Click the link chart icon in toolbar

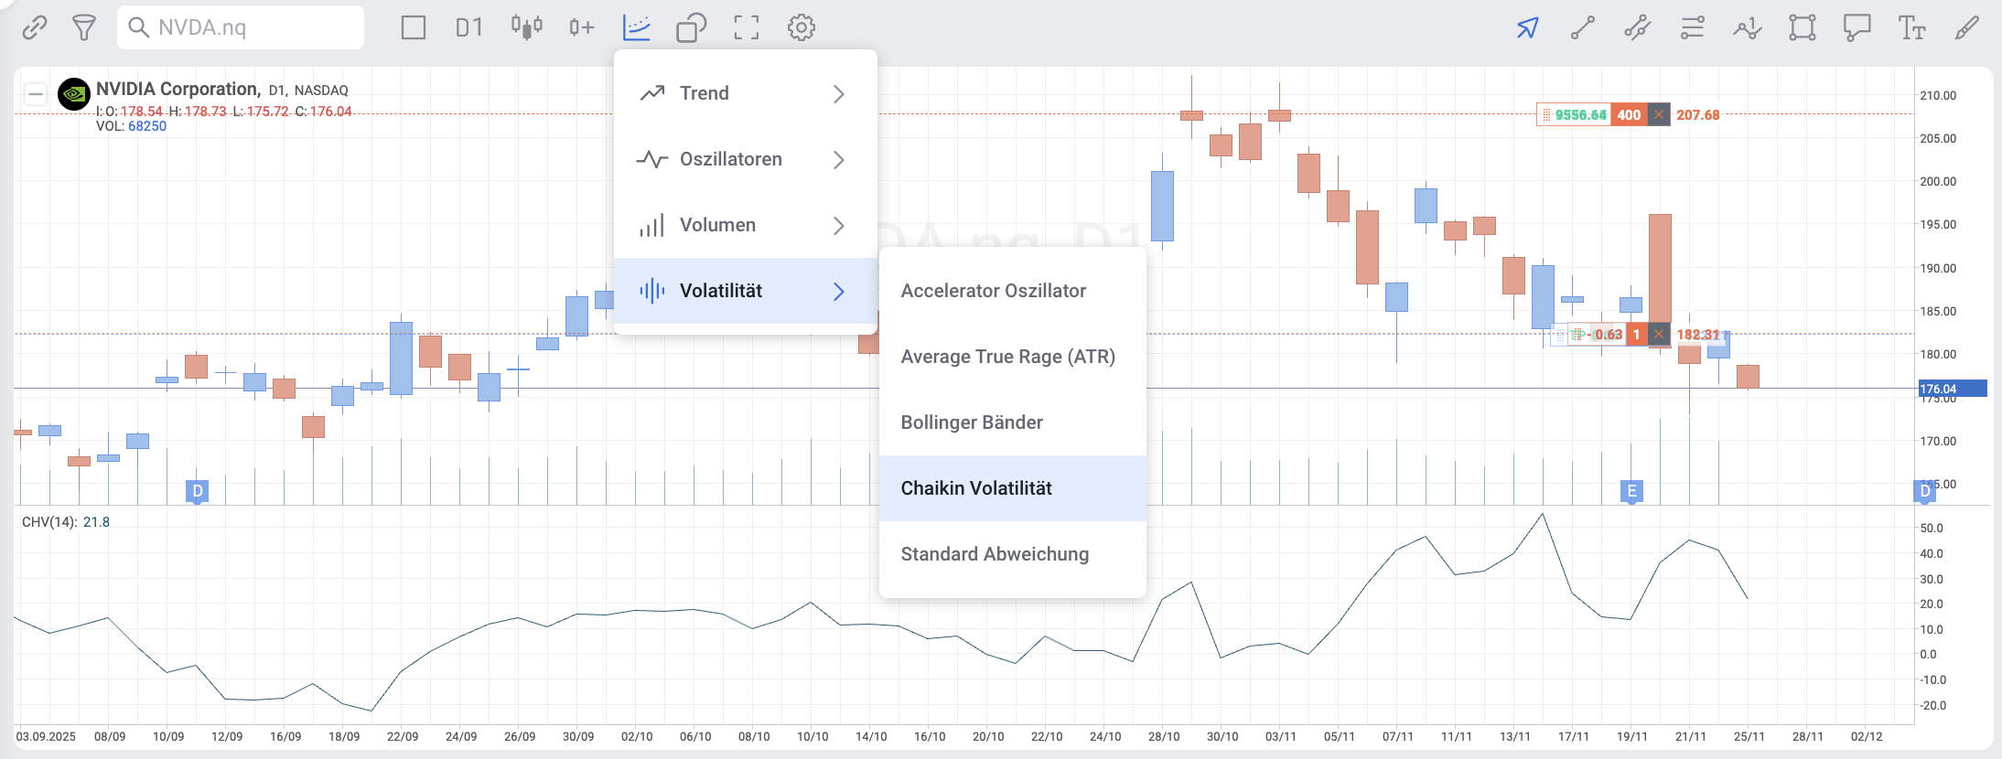(x=35, y=27)
